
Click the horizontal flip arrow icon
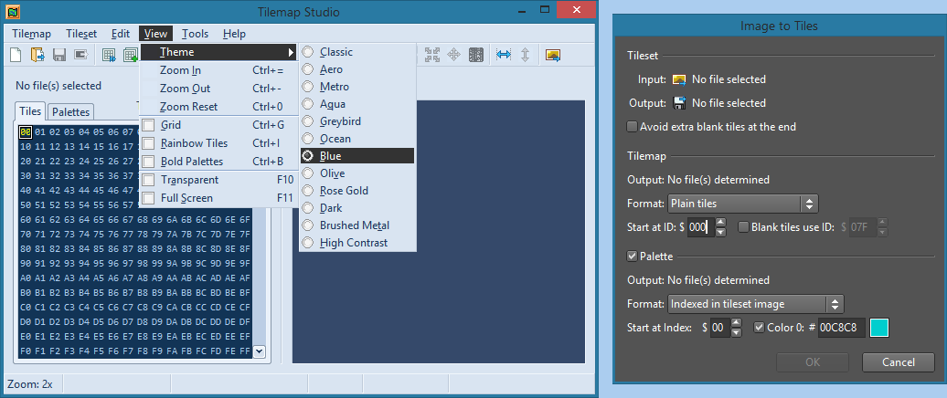(x=503, y=55)
